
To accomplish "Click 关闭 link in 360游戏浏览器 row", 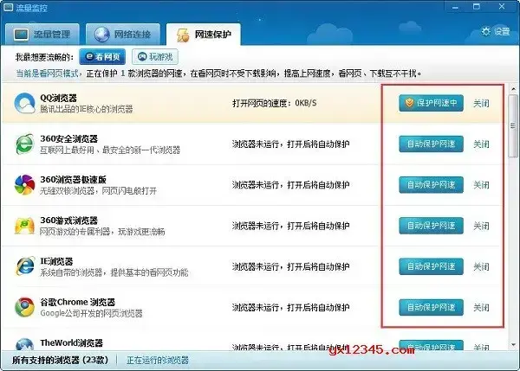I will pyautogui.click(x=481, y=226).
